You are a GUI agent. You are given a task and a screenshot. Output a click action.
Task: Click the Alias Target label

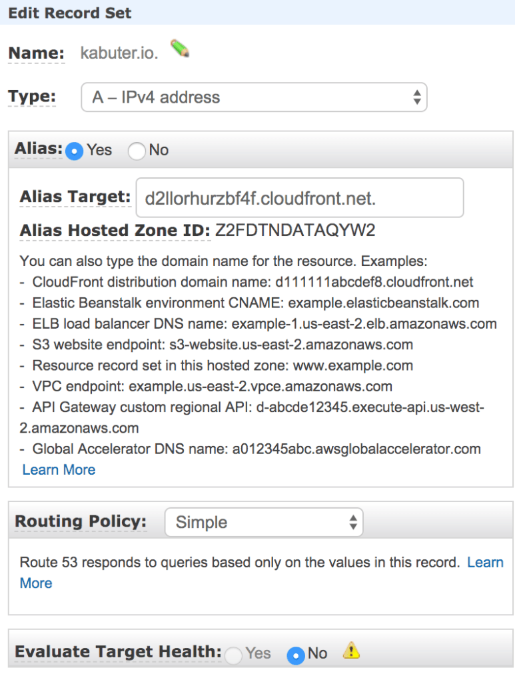(x=75, y=197)
